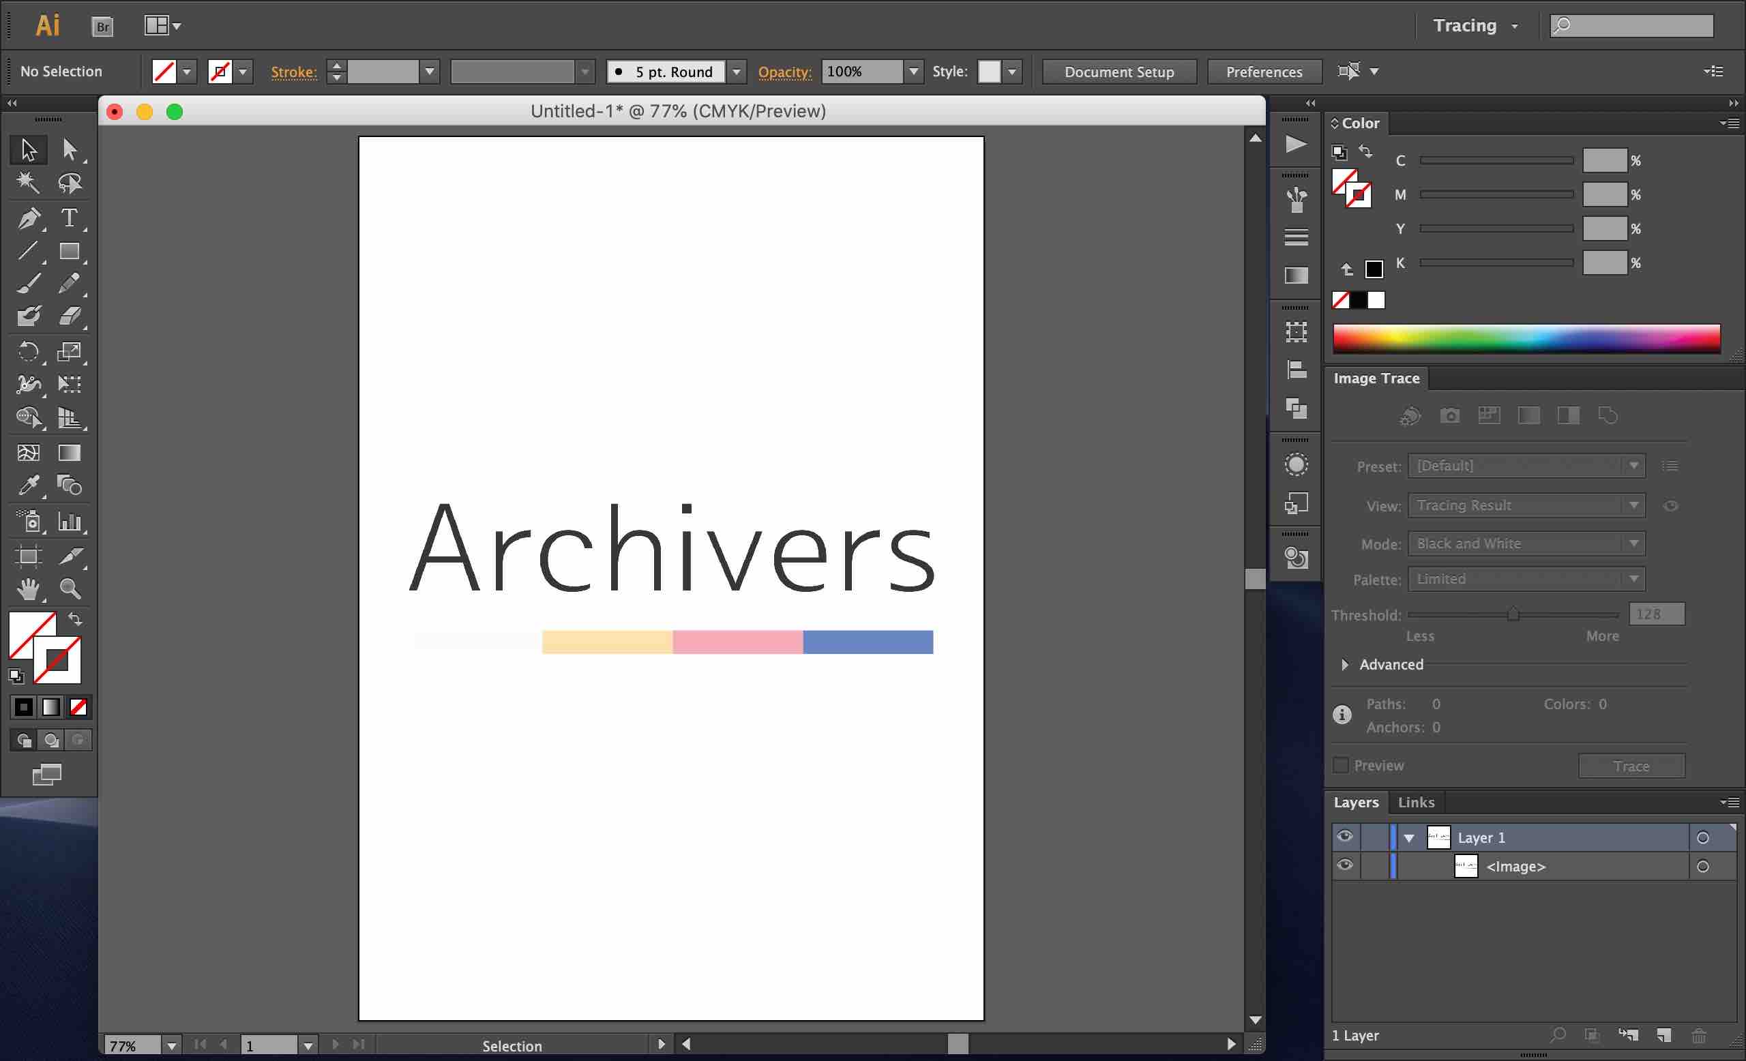Open Adobe Bridge with Br icon
The width and height of the screenshot is (1746, 1061).
[x=103, y=27]
